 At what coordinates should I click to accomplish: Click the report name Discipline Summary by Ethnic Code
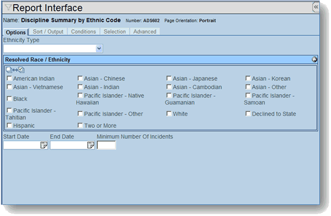[x=71, y=20]
